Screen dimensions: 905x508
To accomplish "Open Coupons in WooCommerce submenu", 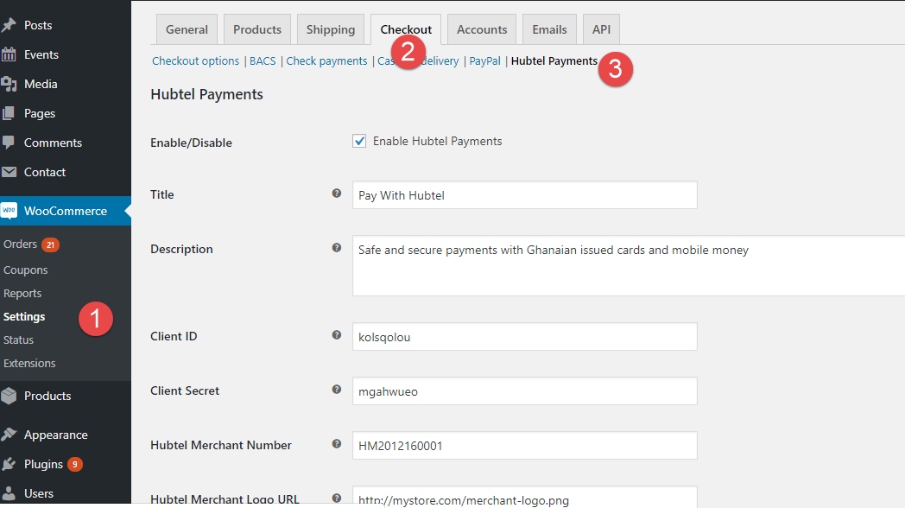I will [26, 270].
